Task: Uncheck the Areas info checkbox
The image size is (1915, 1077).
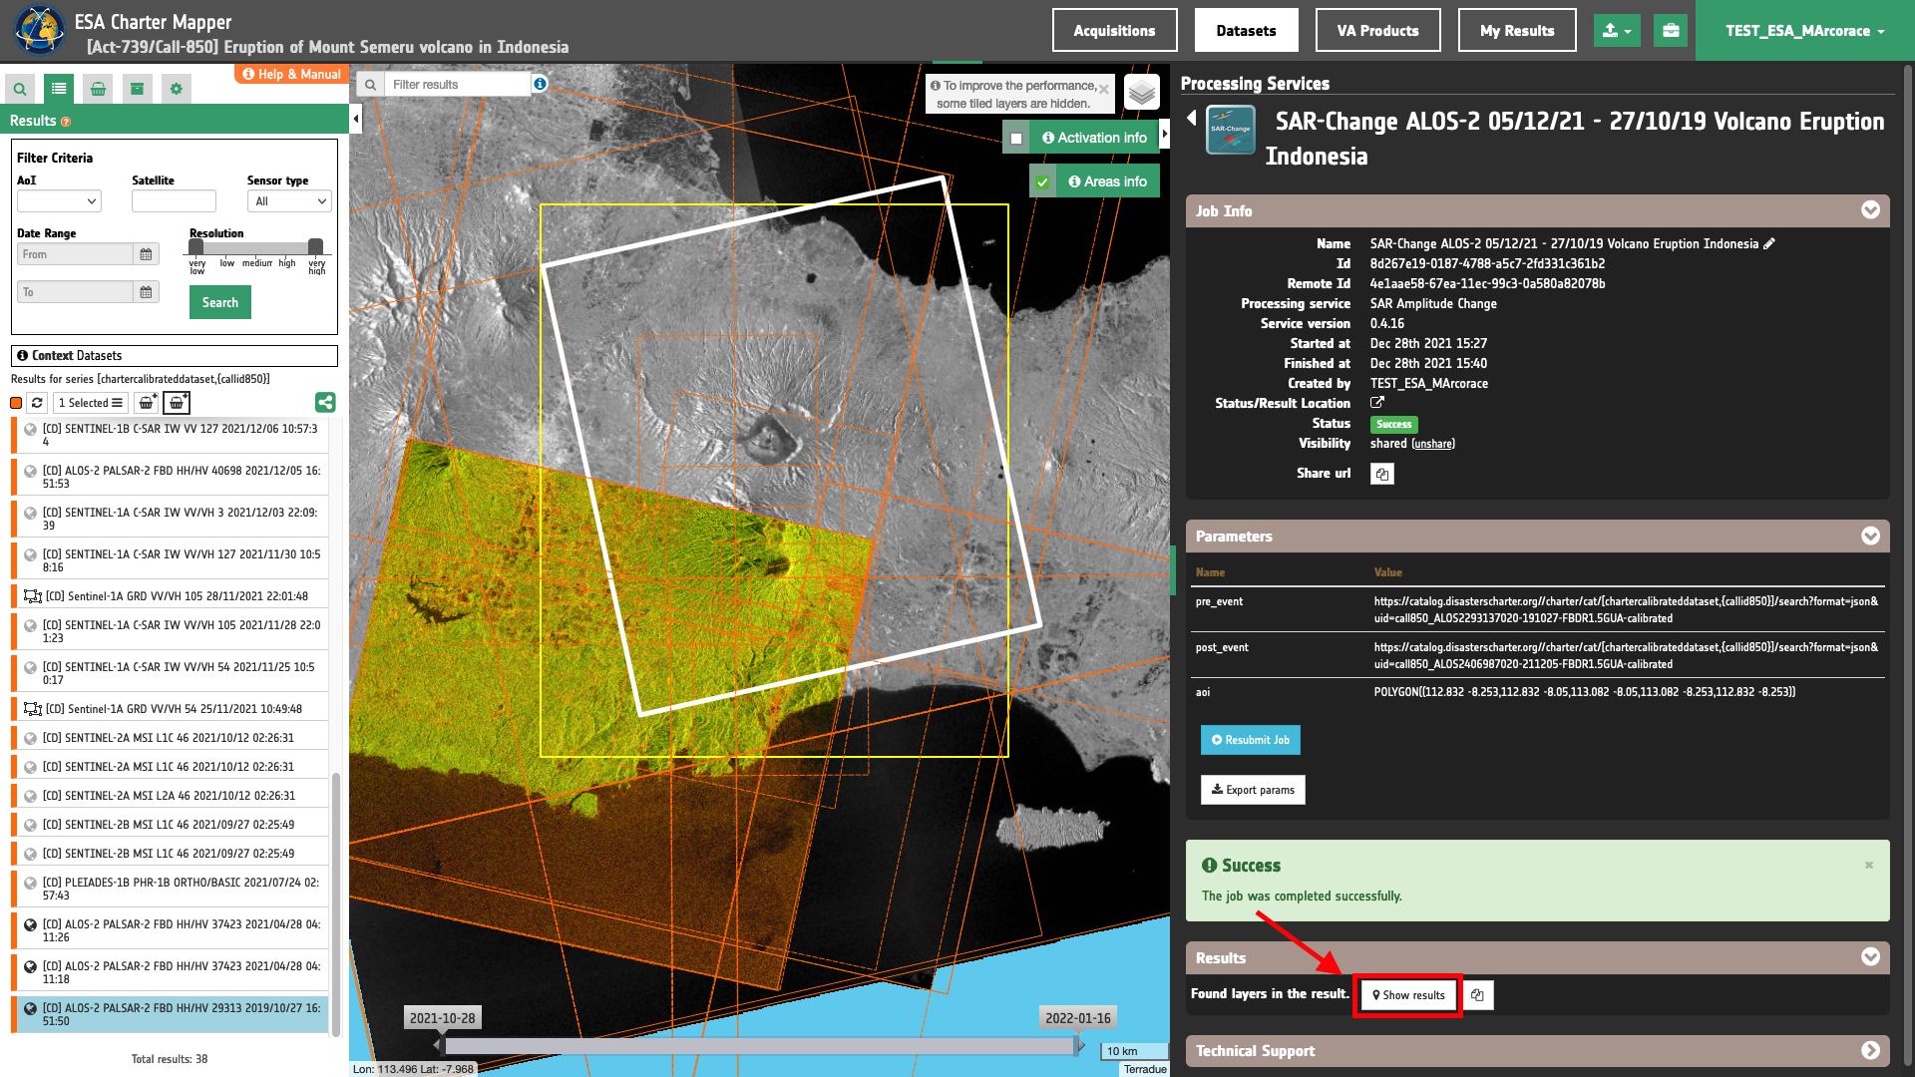Action: [1042, 182]
